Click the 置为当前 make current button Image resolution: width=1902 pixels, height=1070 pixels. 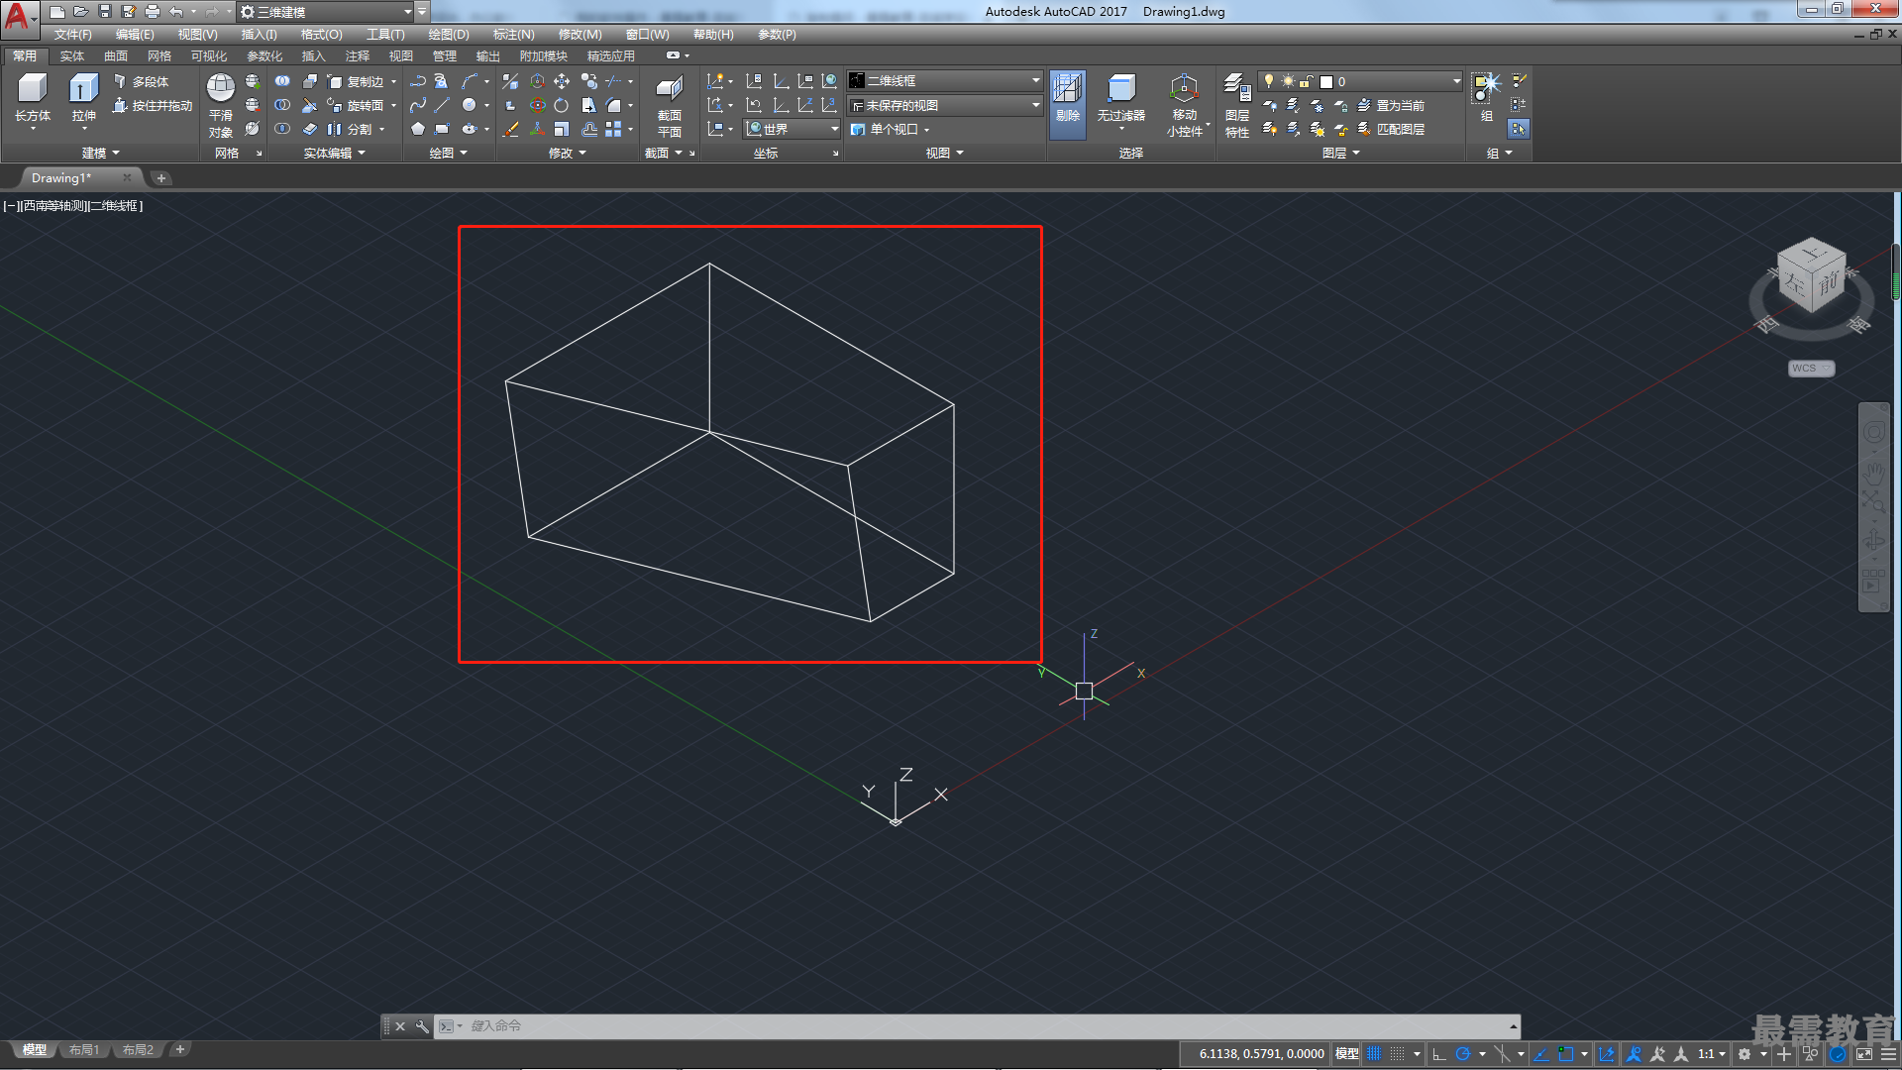click(x=1391, y=105)
